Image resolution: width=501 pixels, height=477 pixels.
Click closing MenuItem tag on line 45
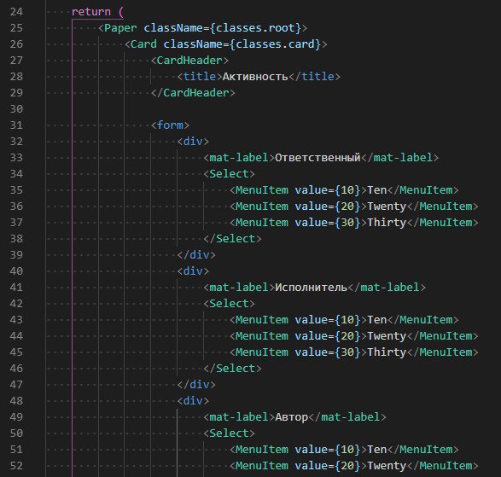(442, 352)
